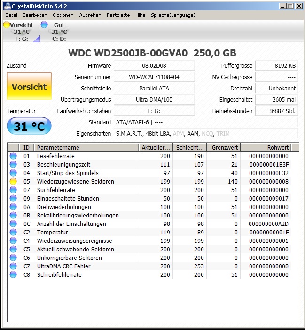305x330 pixels.
Task: Click status icon for UltraDMA CRC Fehler
Action: click(13, 266)
